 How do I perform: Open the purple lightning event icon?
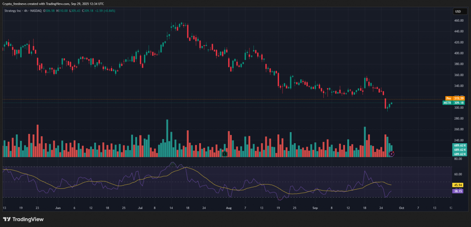(x=391, y=153)
